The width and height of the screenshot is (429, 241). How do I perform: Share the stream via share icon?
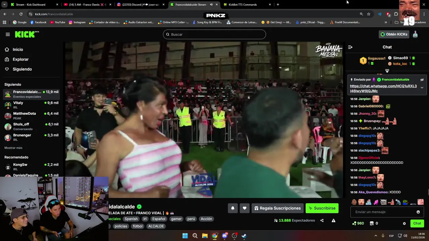[x=322, y=221]
